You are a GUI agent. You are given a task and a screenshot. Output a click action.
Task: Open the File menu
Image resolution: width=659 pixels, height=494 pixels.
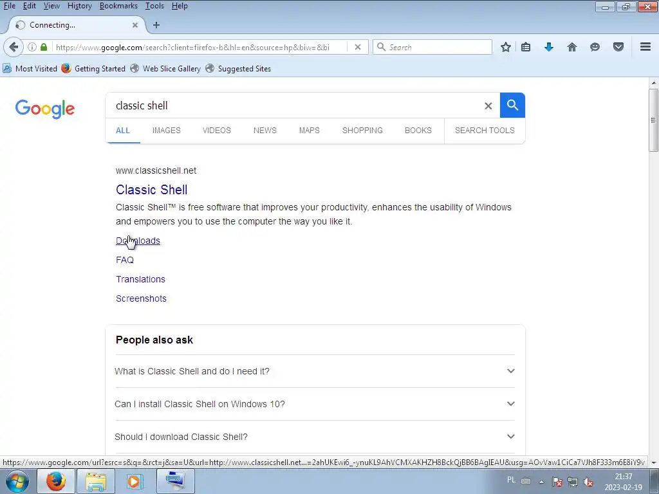click(10, 6)
